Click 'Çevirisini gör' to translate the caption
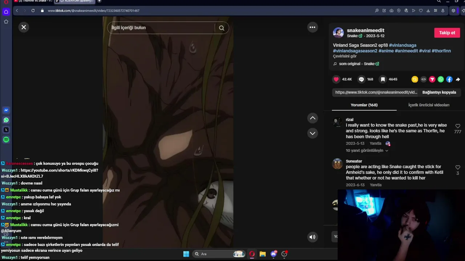 point(345,57)
